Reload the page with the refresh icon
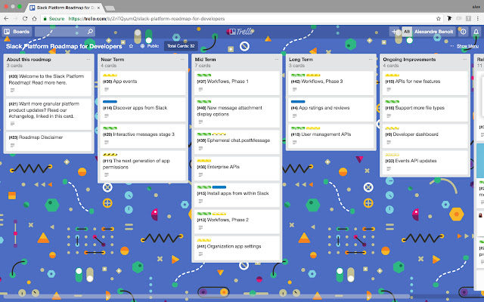Screen dimensions: 484x302 click(x=25, y=18)
